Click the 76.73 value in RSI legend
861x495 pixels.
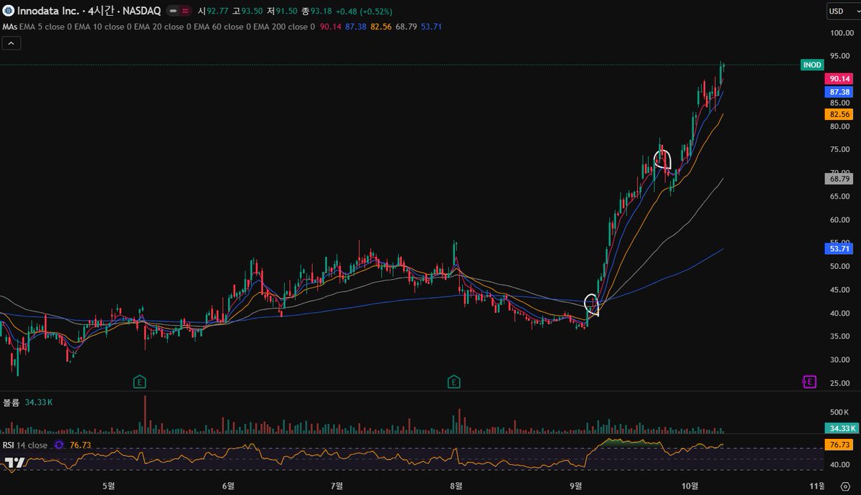coord(80,445)
